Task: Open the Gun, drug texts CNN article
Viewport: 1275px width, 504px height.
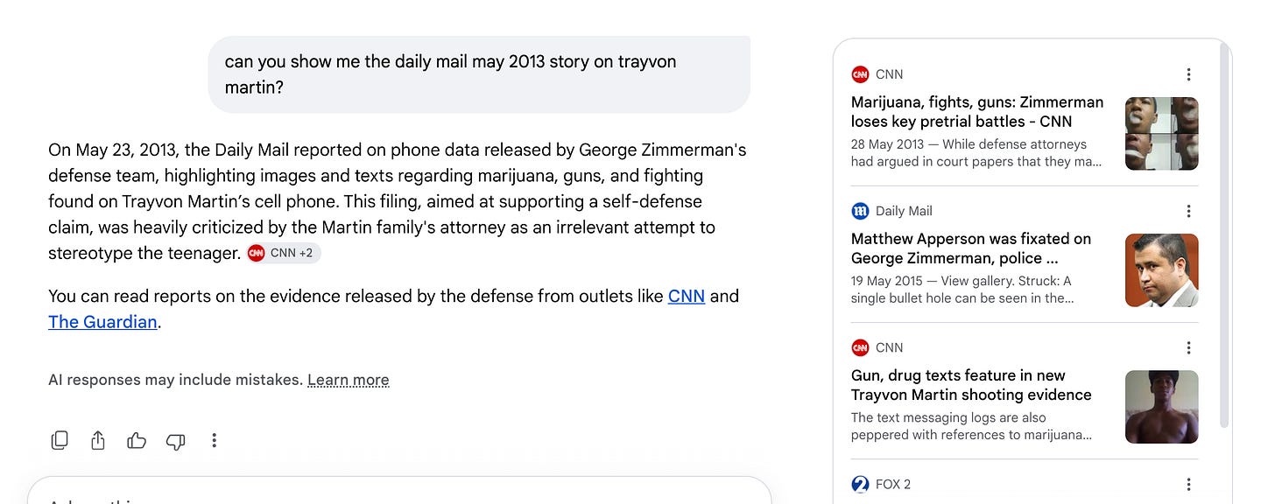Action: [971, 385]
